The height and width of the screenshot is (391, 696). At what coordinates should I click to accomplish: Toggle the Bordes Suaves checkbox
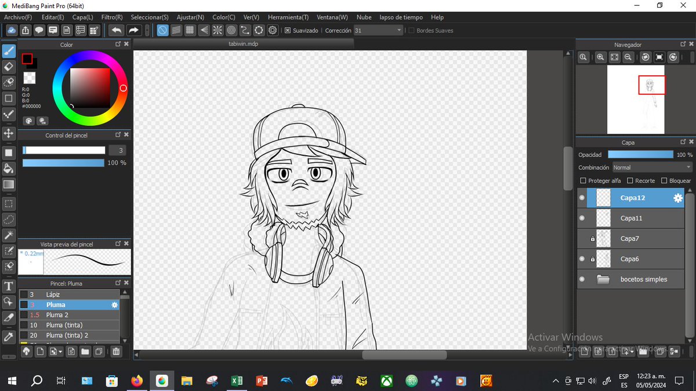411,30
